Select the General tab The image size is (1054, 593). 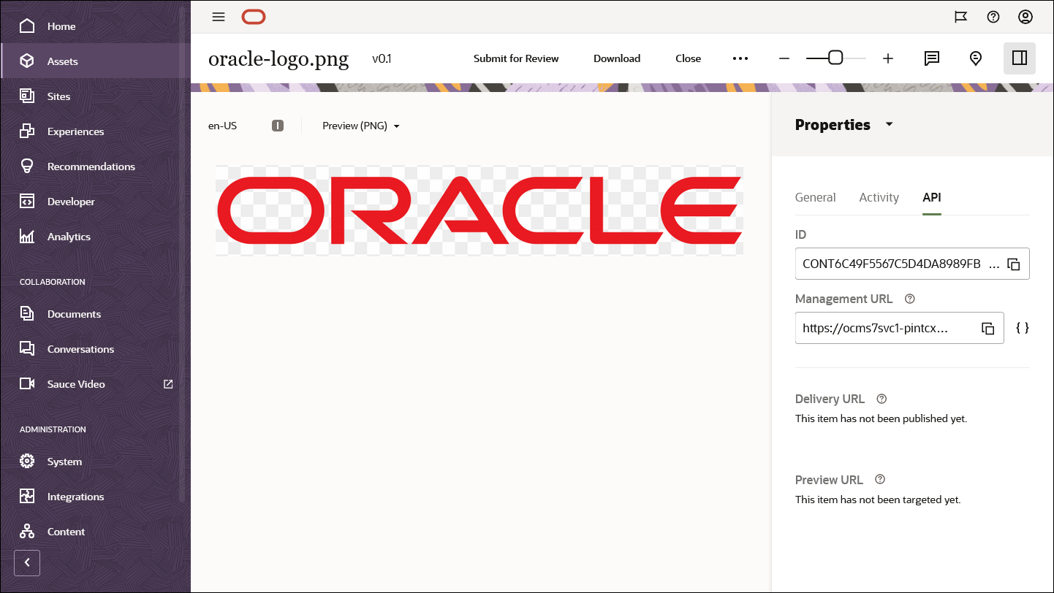tap(816, 197)
